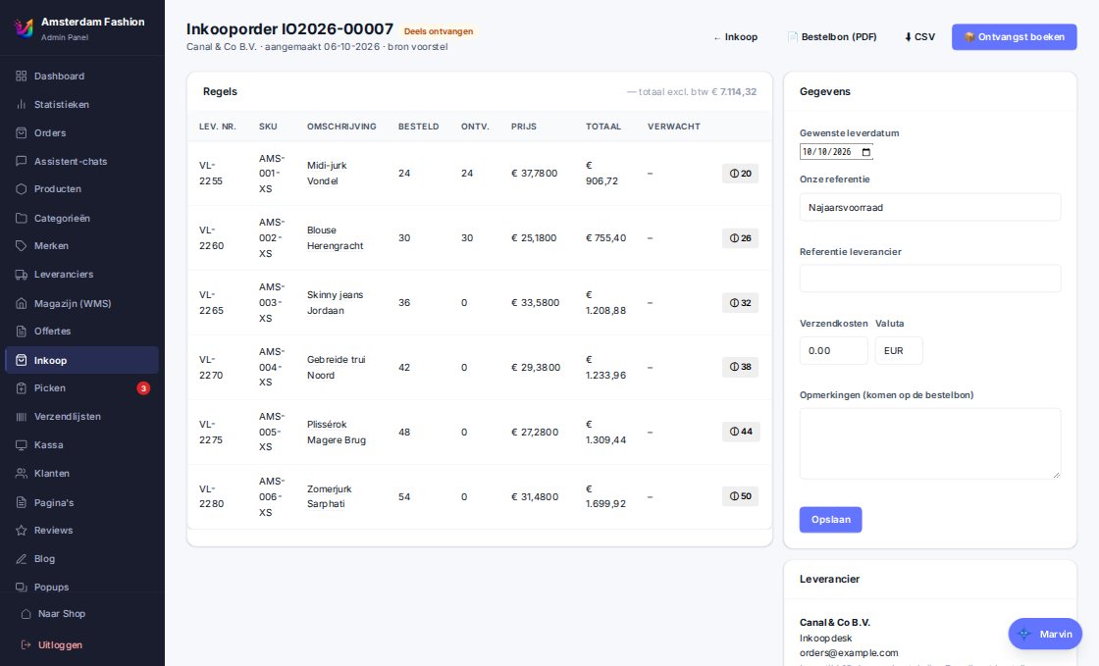Save details with Opslaan button
This screenshot has height=666, width=1099.
[x=830, y=520]
